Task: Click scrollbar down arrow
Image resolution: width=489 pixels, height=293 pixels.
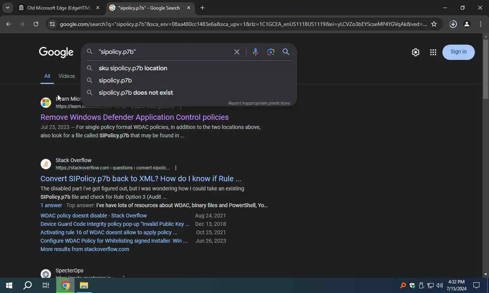Action: [x=486, y=274]
